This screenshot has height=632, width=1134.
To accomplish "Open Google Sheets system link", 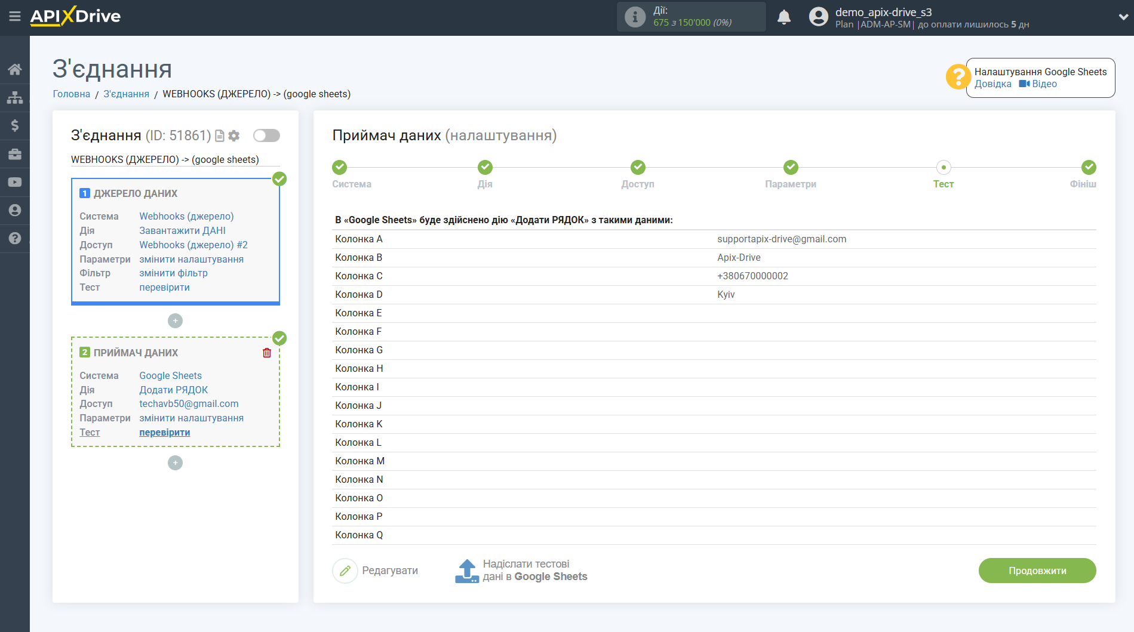I will pos(170,375).
